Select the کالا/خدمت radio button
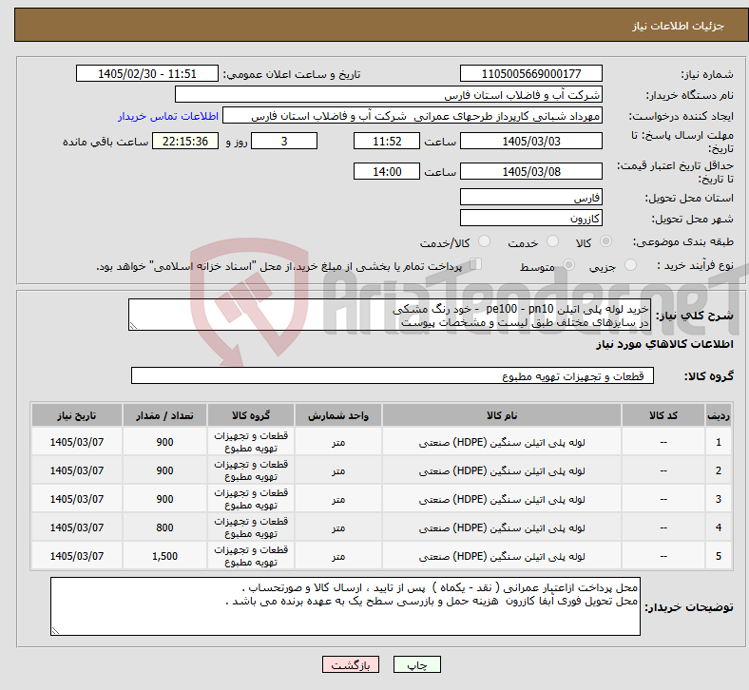 (484, 241)
